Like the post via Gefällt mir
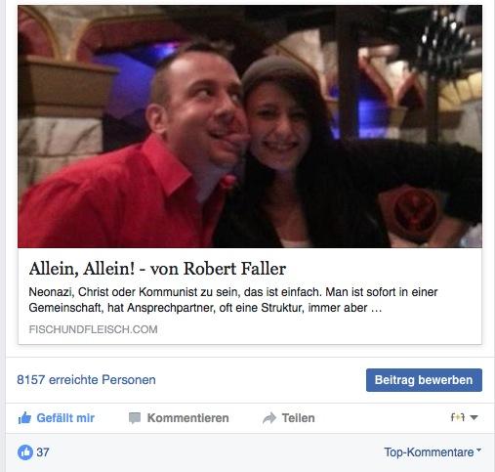Viewport: 495px width, 472px height. coord(56,418)
